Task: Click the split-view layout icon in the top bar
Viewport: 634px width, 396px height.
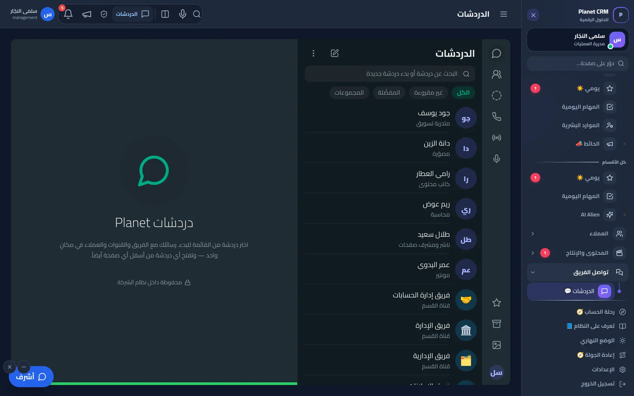Action: (x=165, y=14)
